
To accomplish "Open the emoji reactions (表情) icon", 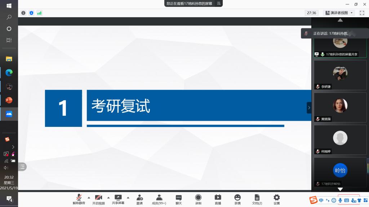I will 237,199.
